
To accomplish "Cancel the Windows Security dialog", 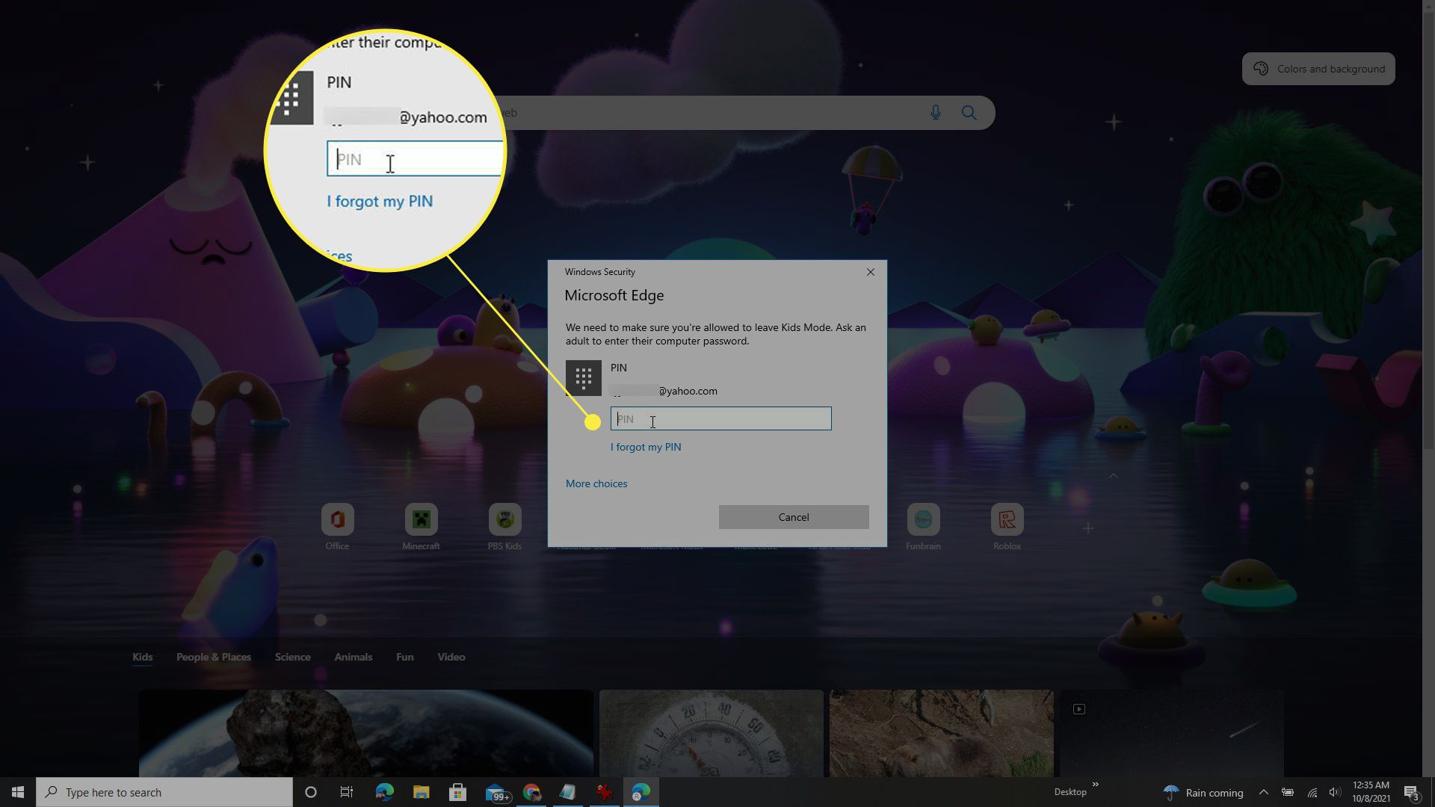I will (794, 517).
